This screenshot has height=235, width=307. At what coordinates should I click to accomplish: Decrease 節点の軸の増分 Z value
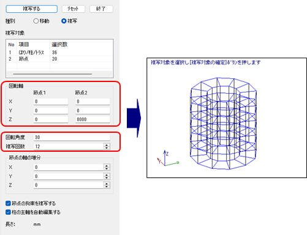(x=107, y=187)
